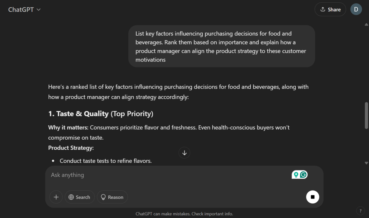Click the scroll-to-bottom arrow button
This screenshot has width=369, height=218.
click(x=184, y=153)
